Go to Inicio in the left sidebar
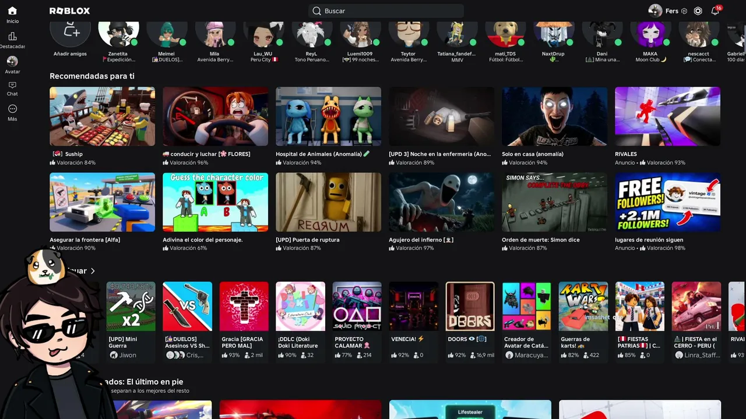The width and height of the screenshot is (746, 419). click(12, 15)
